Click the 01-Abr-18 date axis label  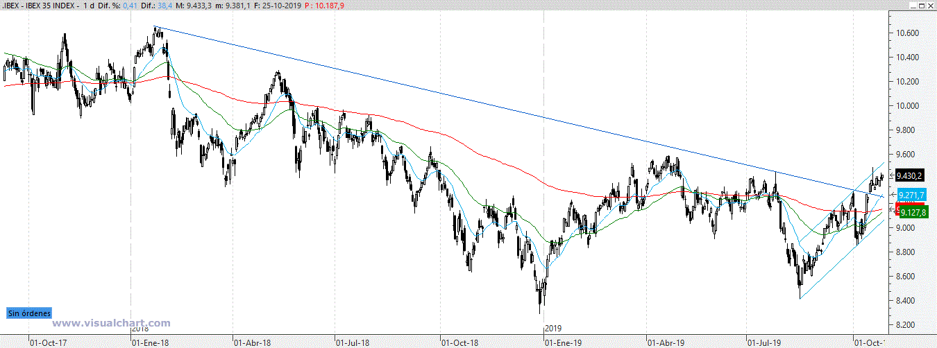[252, 342]
